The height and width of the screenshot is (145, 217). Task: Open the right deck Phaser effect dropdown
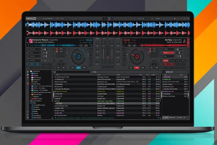pos(168,49)
